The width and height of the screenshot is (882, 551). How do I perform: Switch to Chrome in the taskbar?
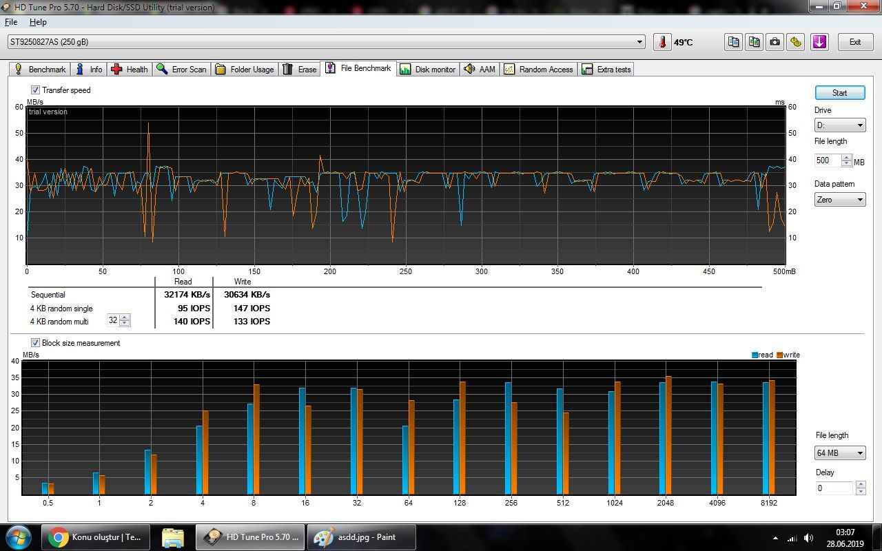(x=95, y=537)
